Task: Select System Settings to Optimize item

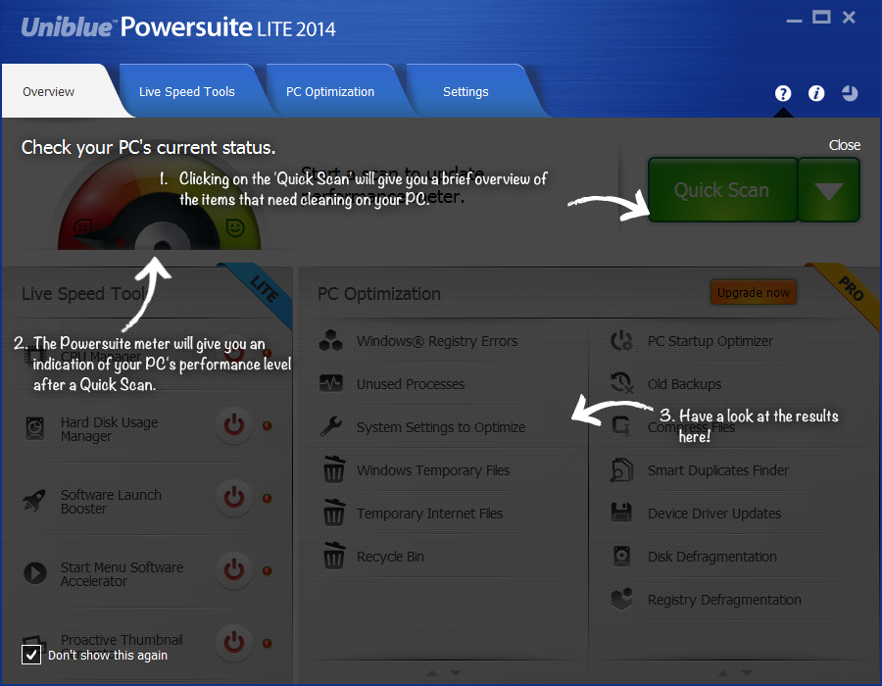Action: coord(441,427)
